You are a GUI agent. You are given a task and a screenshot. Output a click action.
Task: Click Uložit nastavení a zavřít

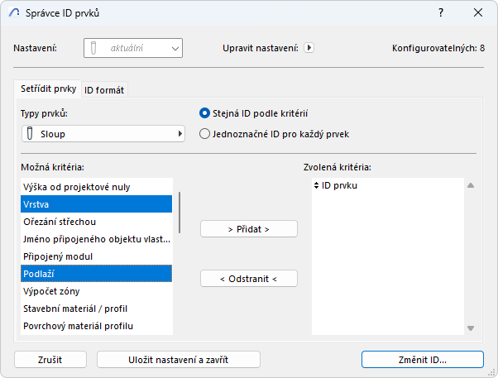(x=179, y=360)
